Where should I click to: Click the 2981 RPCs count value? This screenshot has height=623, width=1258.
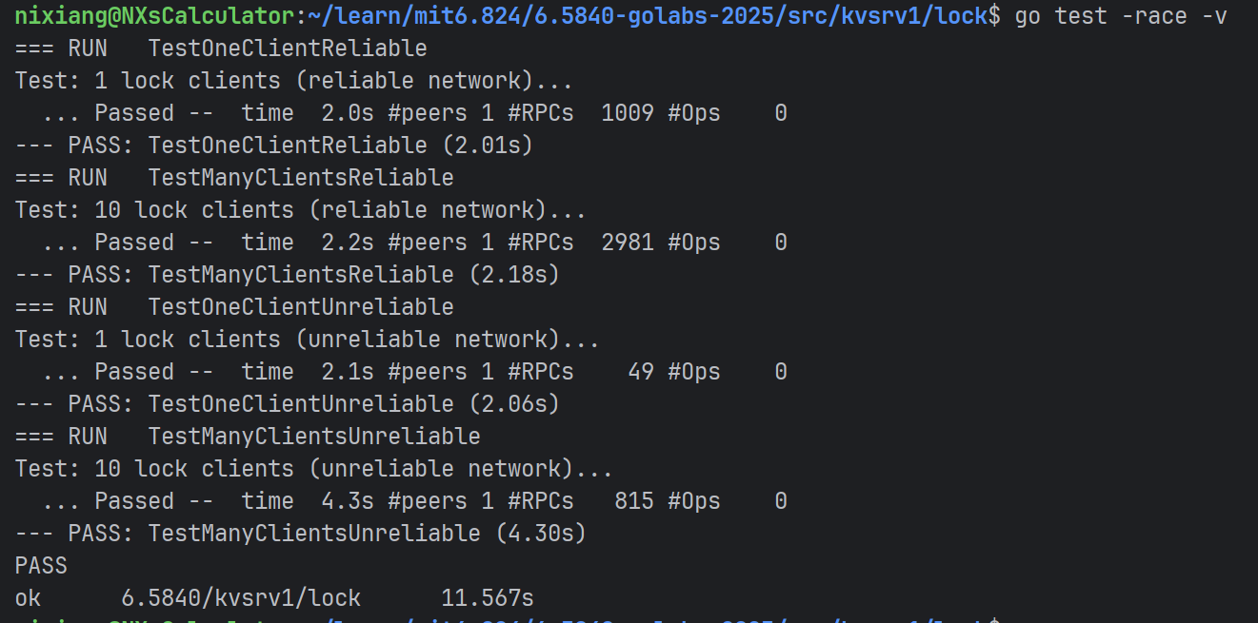(628, 243)
